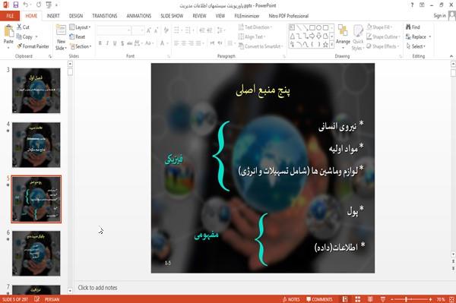Expand the shapes gallery More arrow
This screenshot has width=456, height=303.
332,45
